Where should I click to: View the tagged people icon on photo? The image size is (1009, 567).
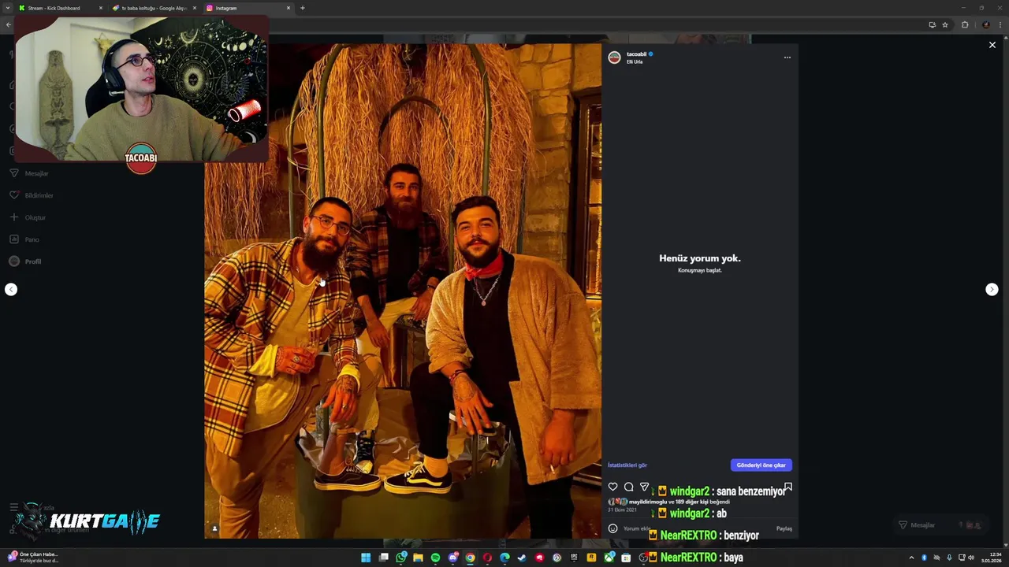point(214,528)
